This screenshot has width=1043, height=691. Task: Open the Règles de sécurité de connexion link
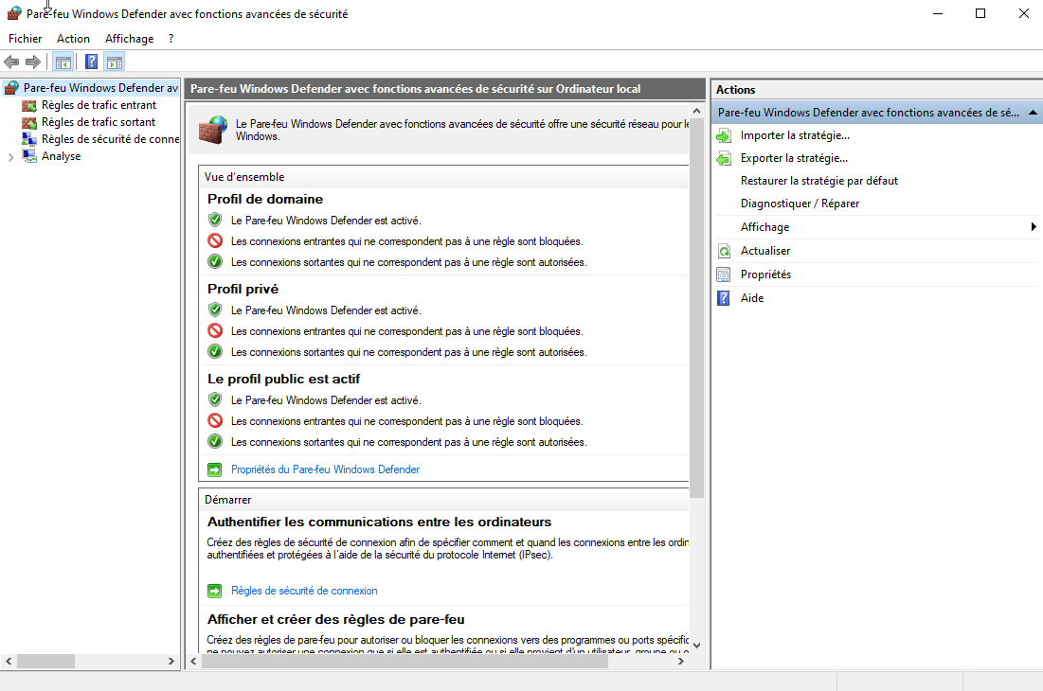tap(304, 591)
